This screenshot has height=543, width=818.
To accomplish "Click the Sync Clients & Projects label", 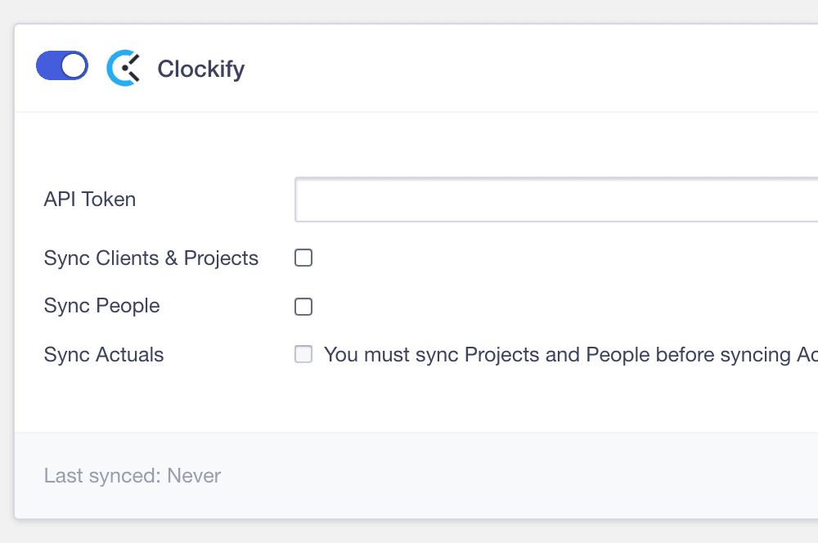I will pos(151,258).
